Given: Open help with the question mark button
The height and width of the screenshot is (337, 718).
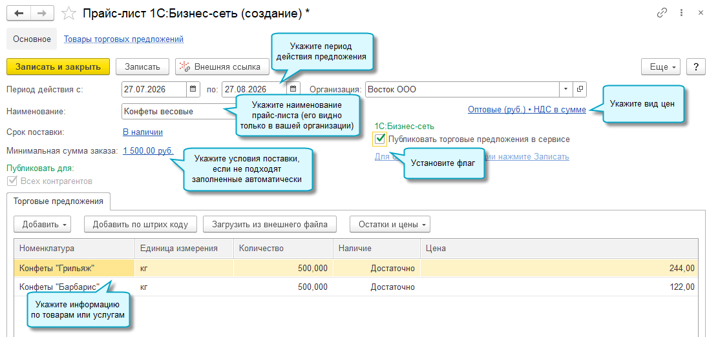Looking at the screenshot, I should point(696,66).
